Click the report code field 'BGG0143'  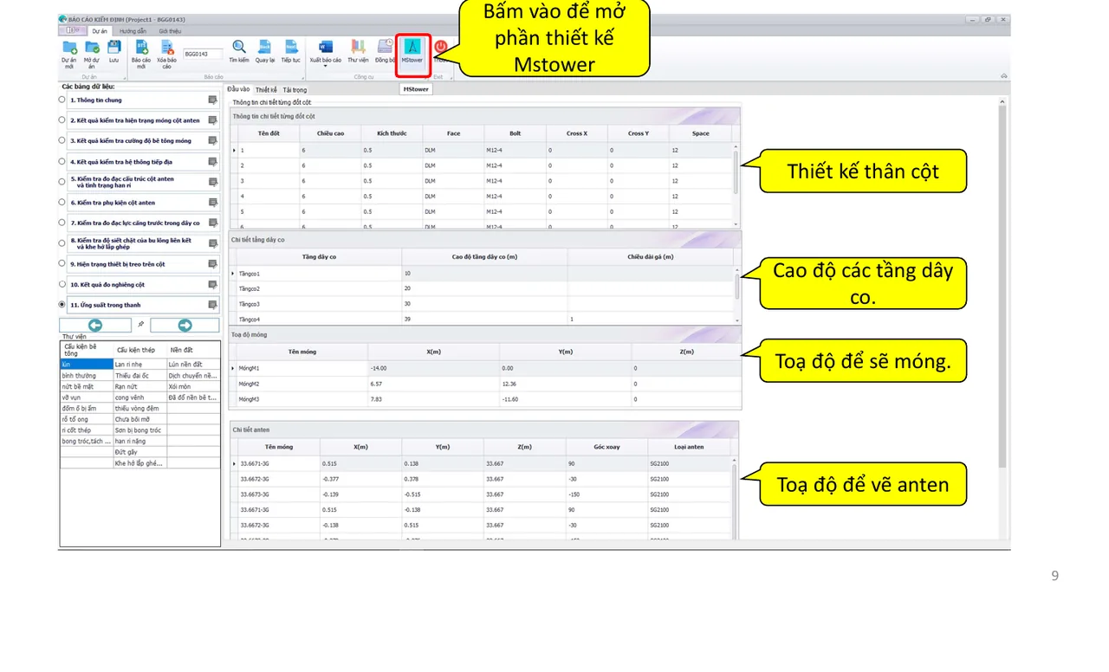(202, 54)
